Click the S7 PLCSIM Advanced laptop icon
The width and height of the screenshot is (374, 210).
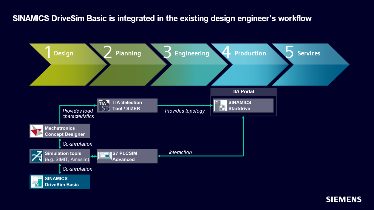click(x=104, y=156)
